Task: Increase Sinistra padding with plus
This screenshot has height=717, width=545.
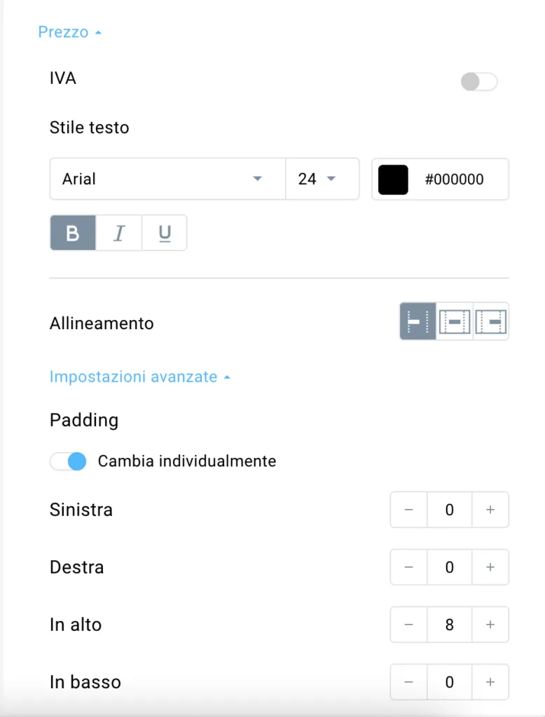Action: 490,510
